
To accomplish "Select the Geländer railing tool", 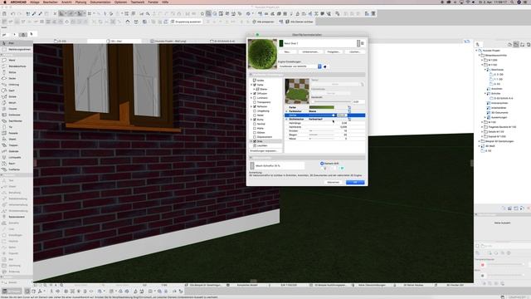I will click(x=16, y=151).
